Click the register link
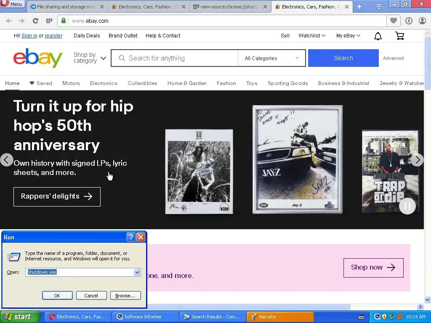Viewport: 431px width, 323px height. tap(53, 36)
